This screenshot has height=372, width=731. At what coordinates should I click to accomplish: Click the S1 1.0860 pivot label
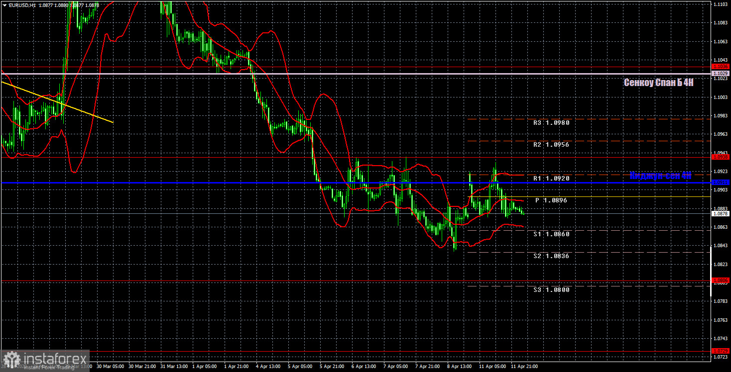pyautogui.click(x=551, y=234)
